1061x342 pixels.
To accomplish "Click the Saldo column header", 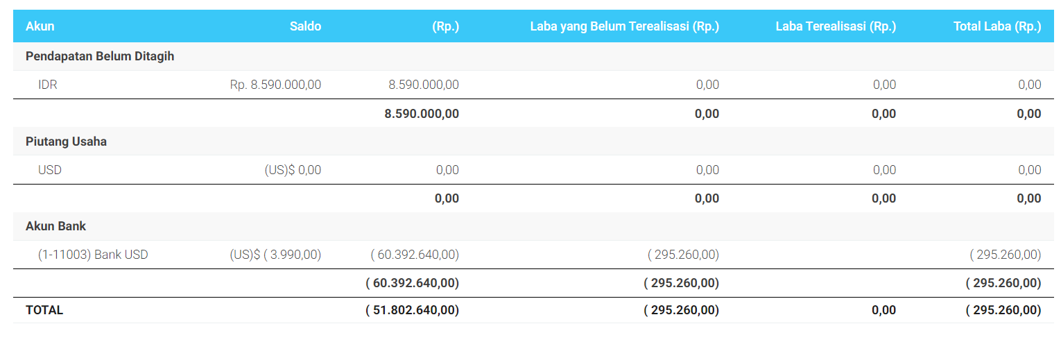I will [x=305, y=27].
